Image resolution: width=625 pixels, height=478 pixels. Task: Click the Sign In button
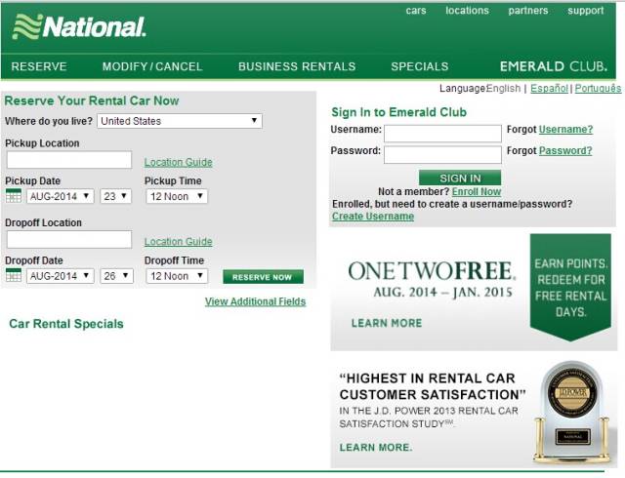pyautogui.click(x=460, y=179)
